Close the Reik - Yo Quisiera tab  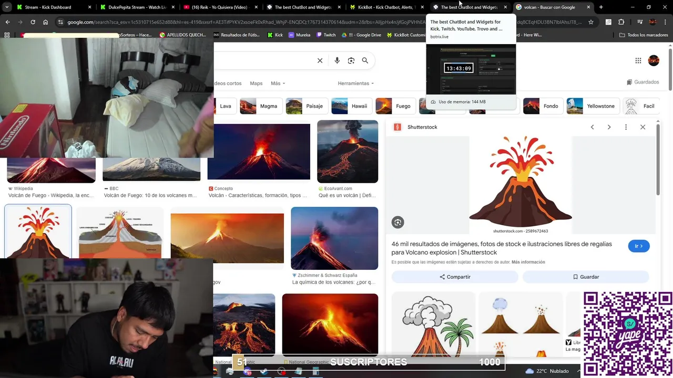coord(255,7)
